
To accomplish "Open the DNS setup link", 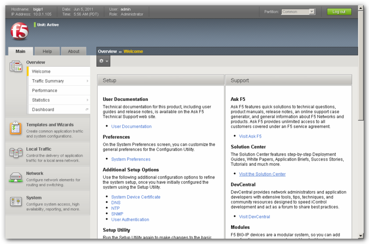I will click(116, 203).
